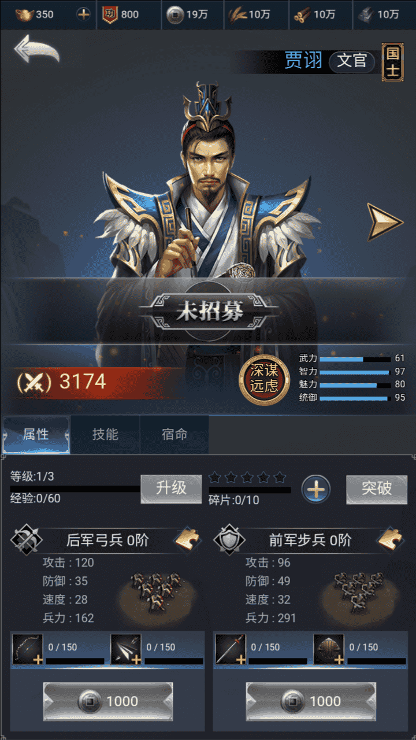Open the 国士 rank badge
Viewport: 416px width, 740px height.
(x=392, y=62)
